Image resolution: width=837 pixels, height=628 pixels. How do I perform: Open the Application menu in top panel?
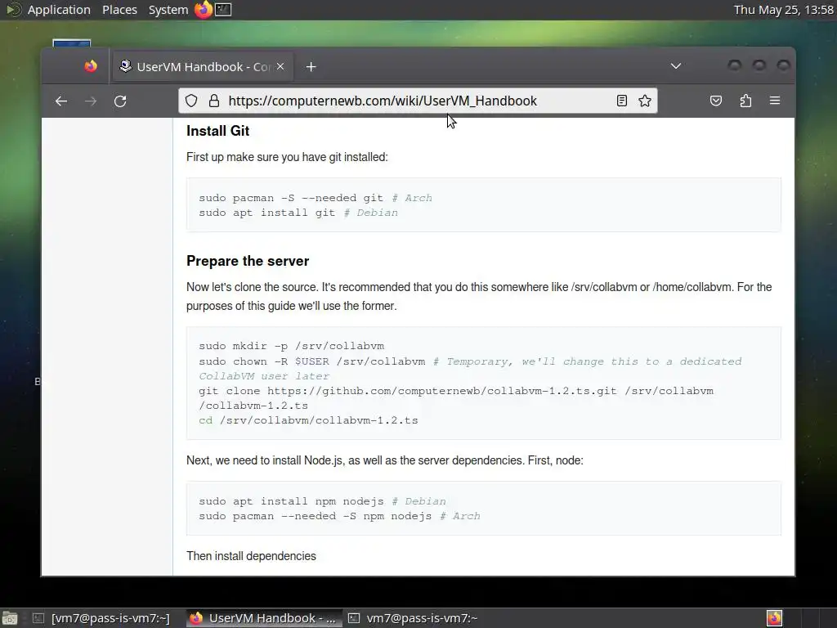pyautogui.click(x=59, y=10)
